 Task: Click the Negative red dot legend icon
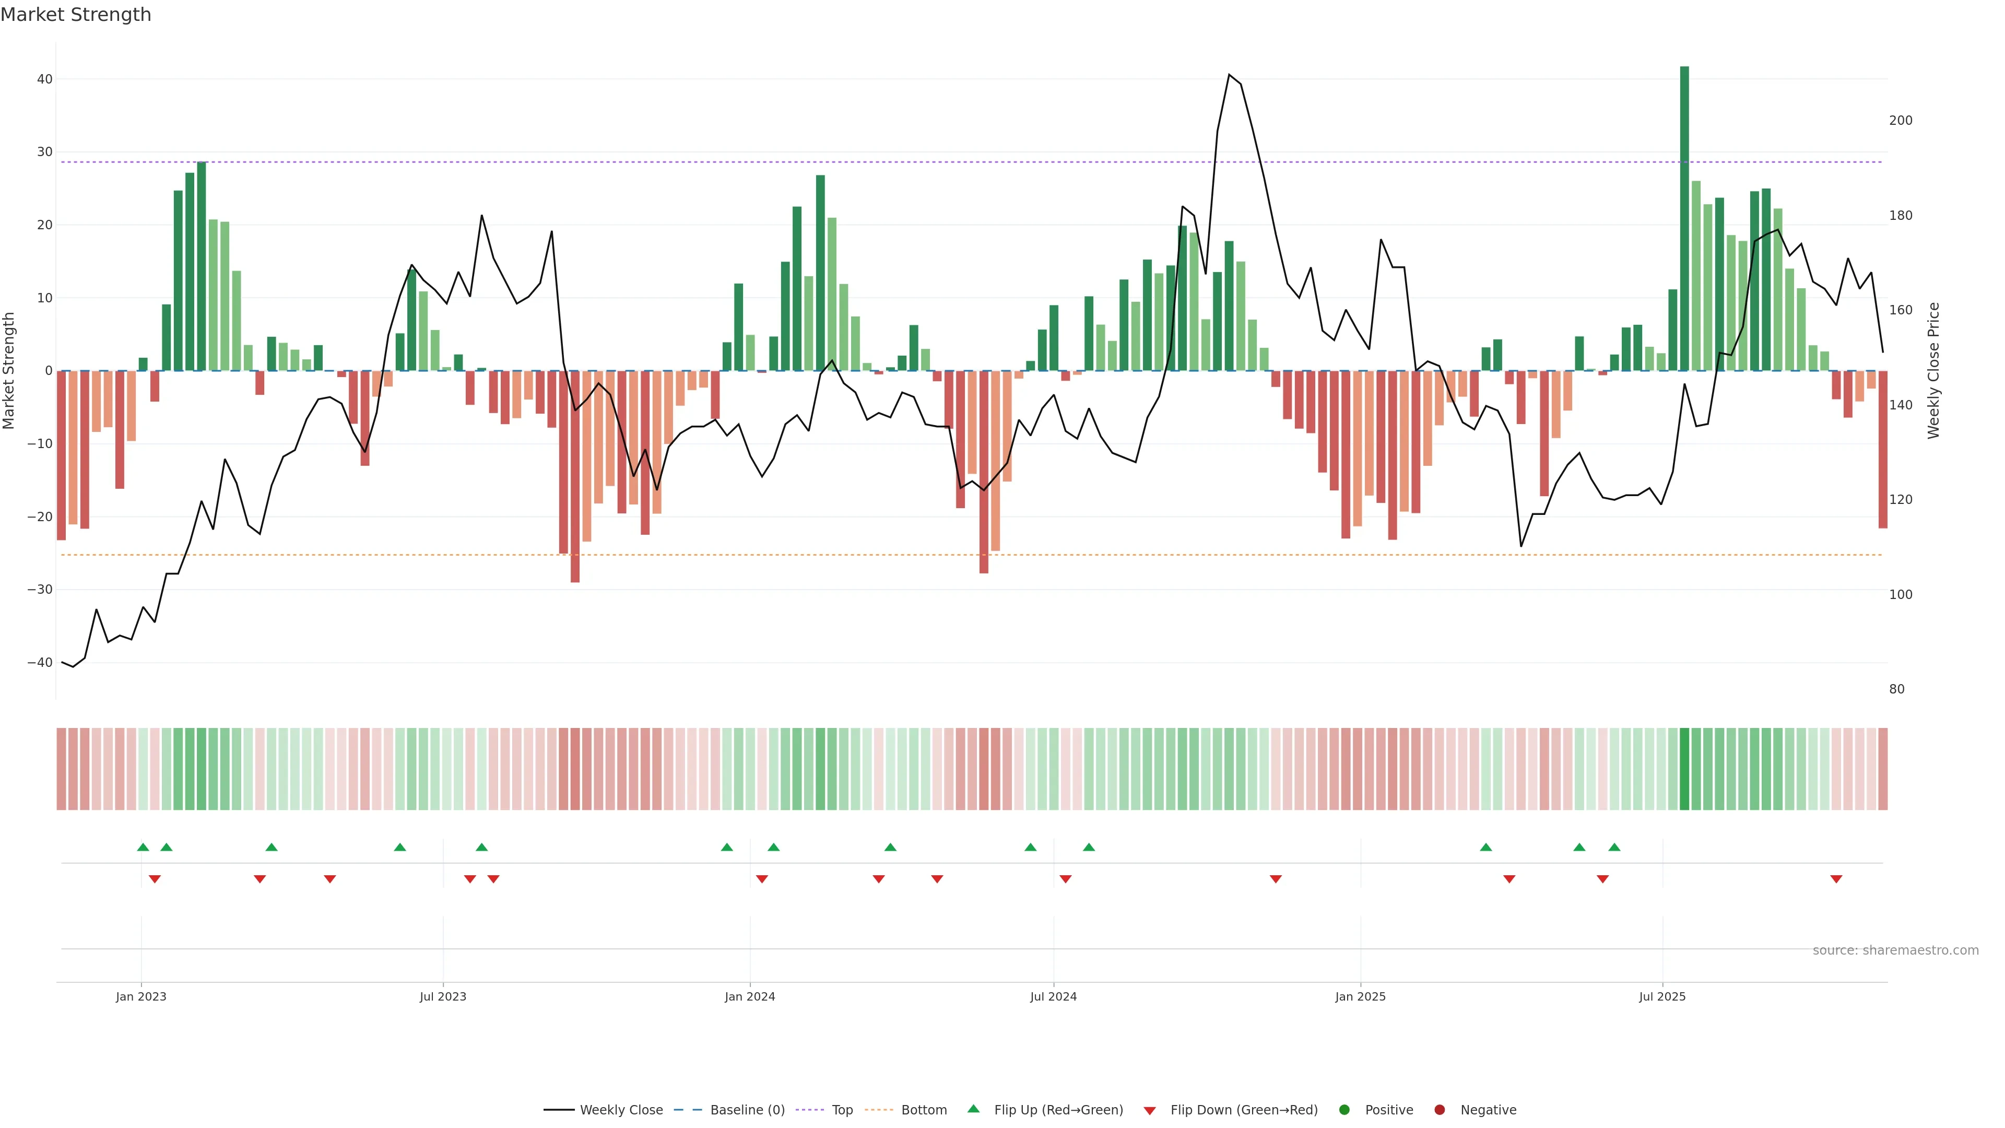click(x=1439, y=1110)
